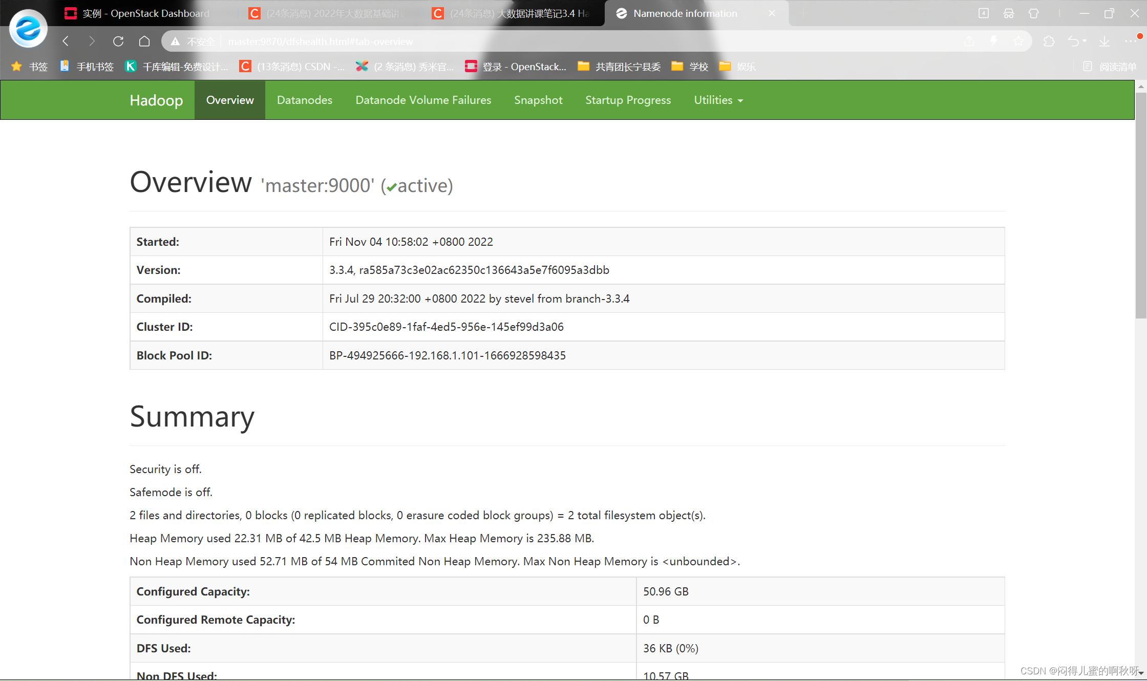Screen dimensions: 1147x681
Task: Toggle incognito mode hat-and-glasses icon
Action: coord(1009,13)
